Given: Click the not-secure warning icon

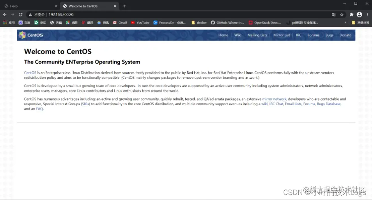Looking at the screenshot, I should click(x=30, y=15).
